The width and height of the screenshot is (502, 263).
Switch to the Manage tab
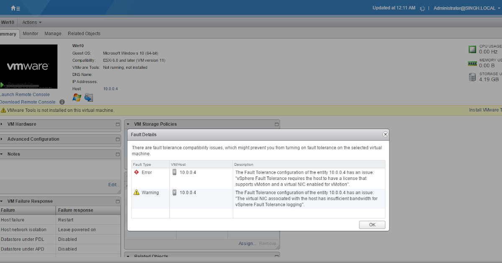point(53,33)
